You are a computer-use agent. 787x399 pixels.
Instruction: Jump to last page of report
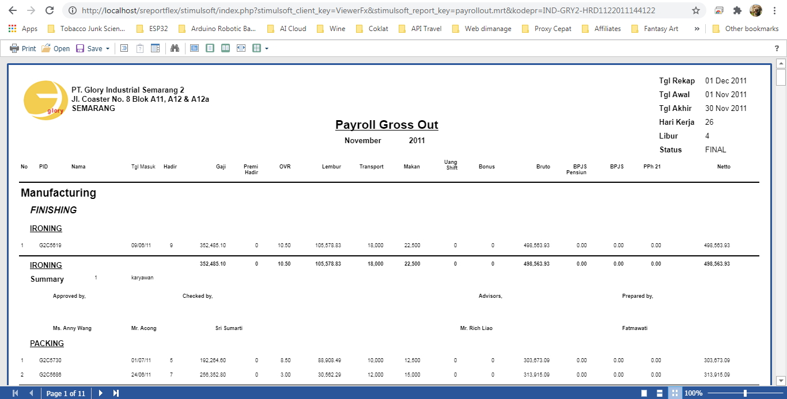pos(116,393)
